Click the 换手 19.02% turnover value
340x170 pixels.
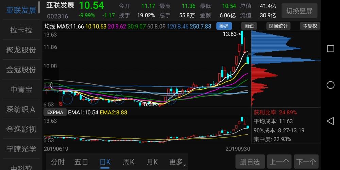coord(146,15)
